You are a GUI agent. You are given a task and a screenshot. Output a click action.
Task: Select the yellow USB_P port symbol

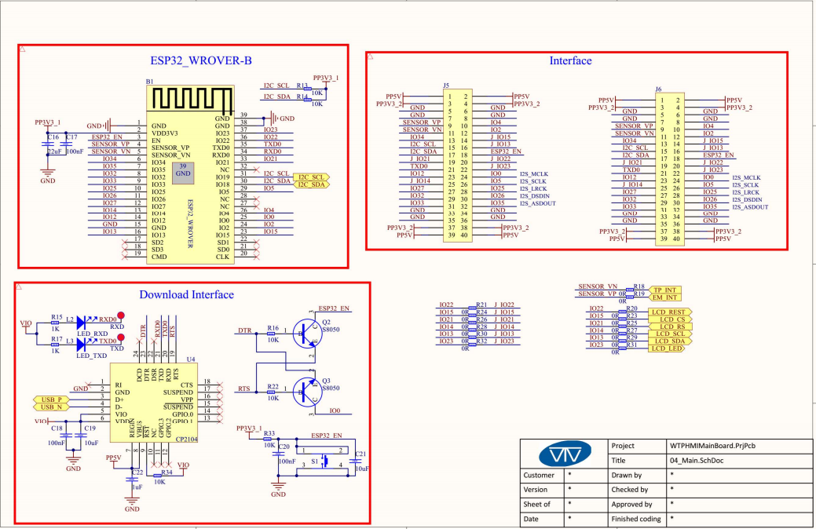[50, 399]
